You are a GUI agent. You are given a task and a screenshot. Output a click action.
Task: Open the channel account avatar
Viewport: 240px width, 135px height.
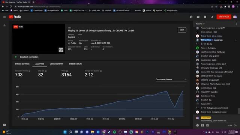235,17
